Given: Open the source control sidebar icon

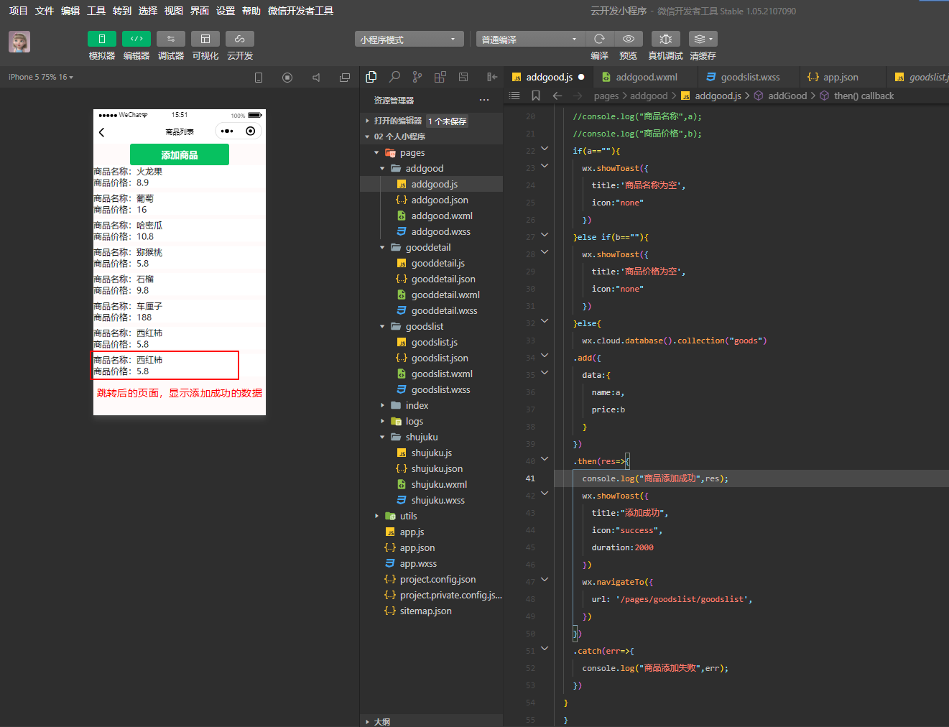Looking at the screenshot, I should [x=417, y=77].
